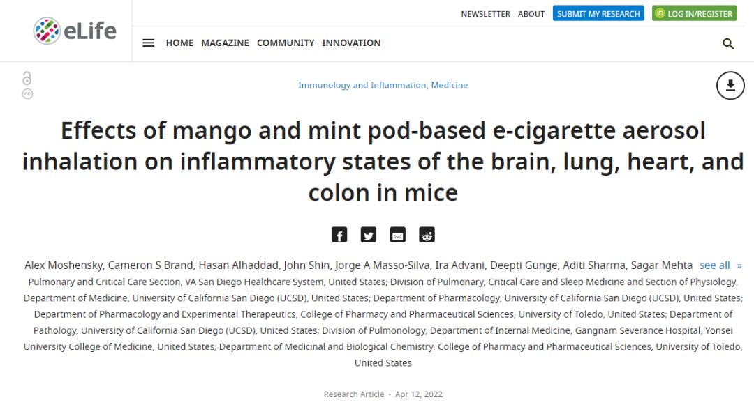
Task: Open the Magazine menu item
Action: coord(225,43)
